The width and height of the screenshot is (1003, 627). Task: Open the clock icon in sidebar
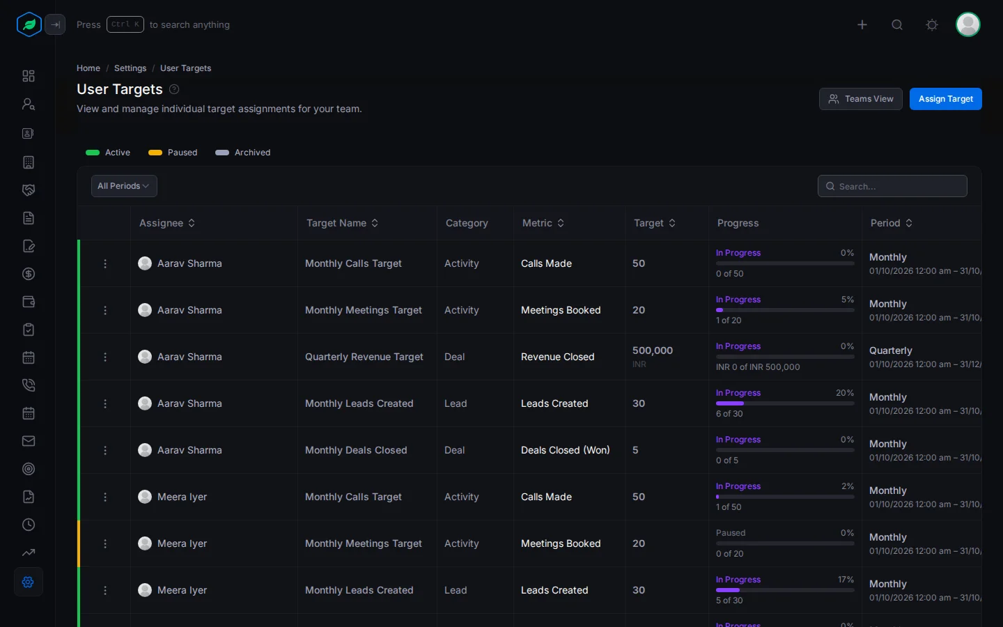point(29,525)
